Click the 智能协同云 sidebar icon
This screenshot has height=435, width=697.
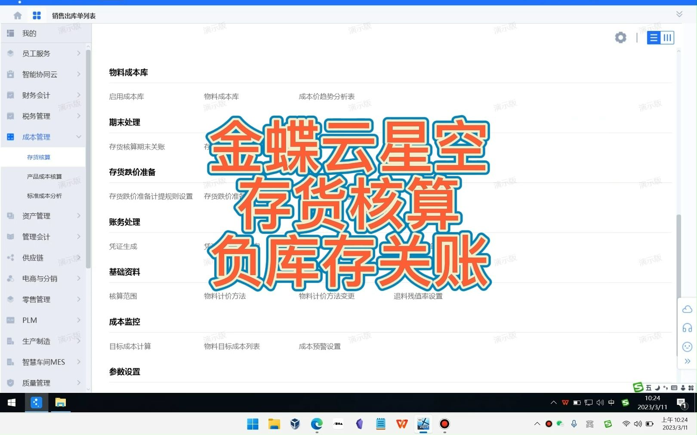[x=11, y=74]
